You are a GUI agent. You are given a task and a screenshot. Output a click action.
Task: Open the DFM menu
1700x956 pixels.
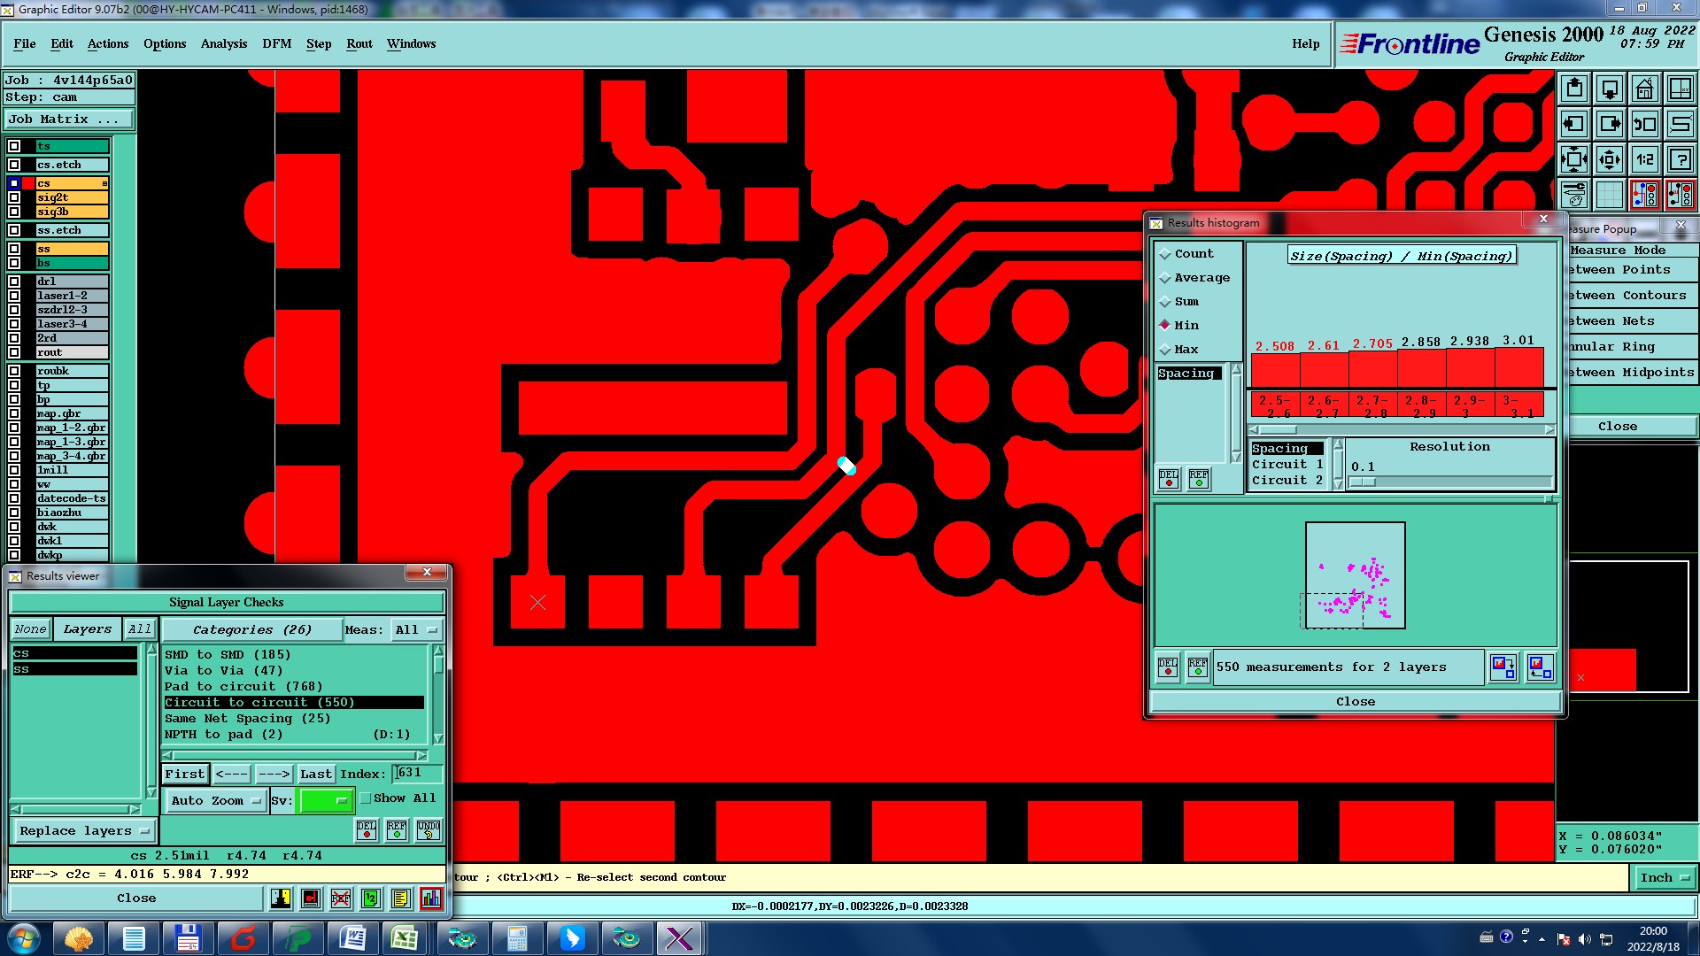coord(276,43)
